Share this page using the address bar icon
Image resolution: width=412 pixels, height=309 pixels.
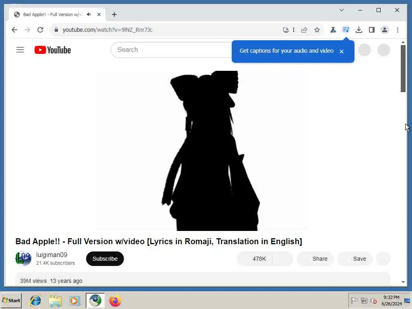[304, 30]
